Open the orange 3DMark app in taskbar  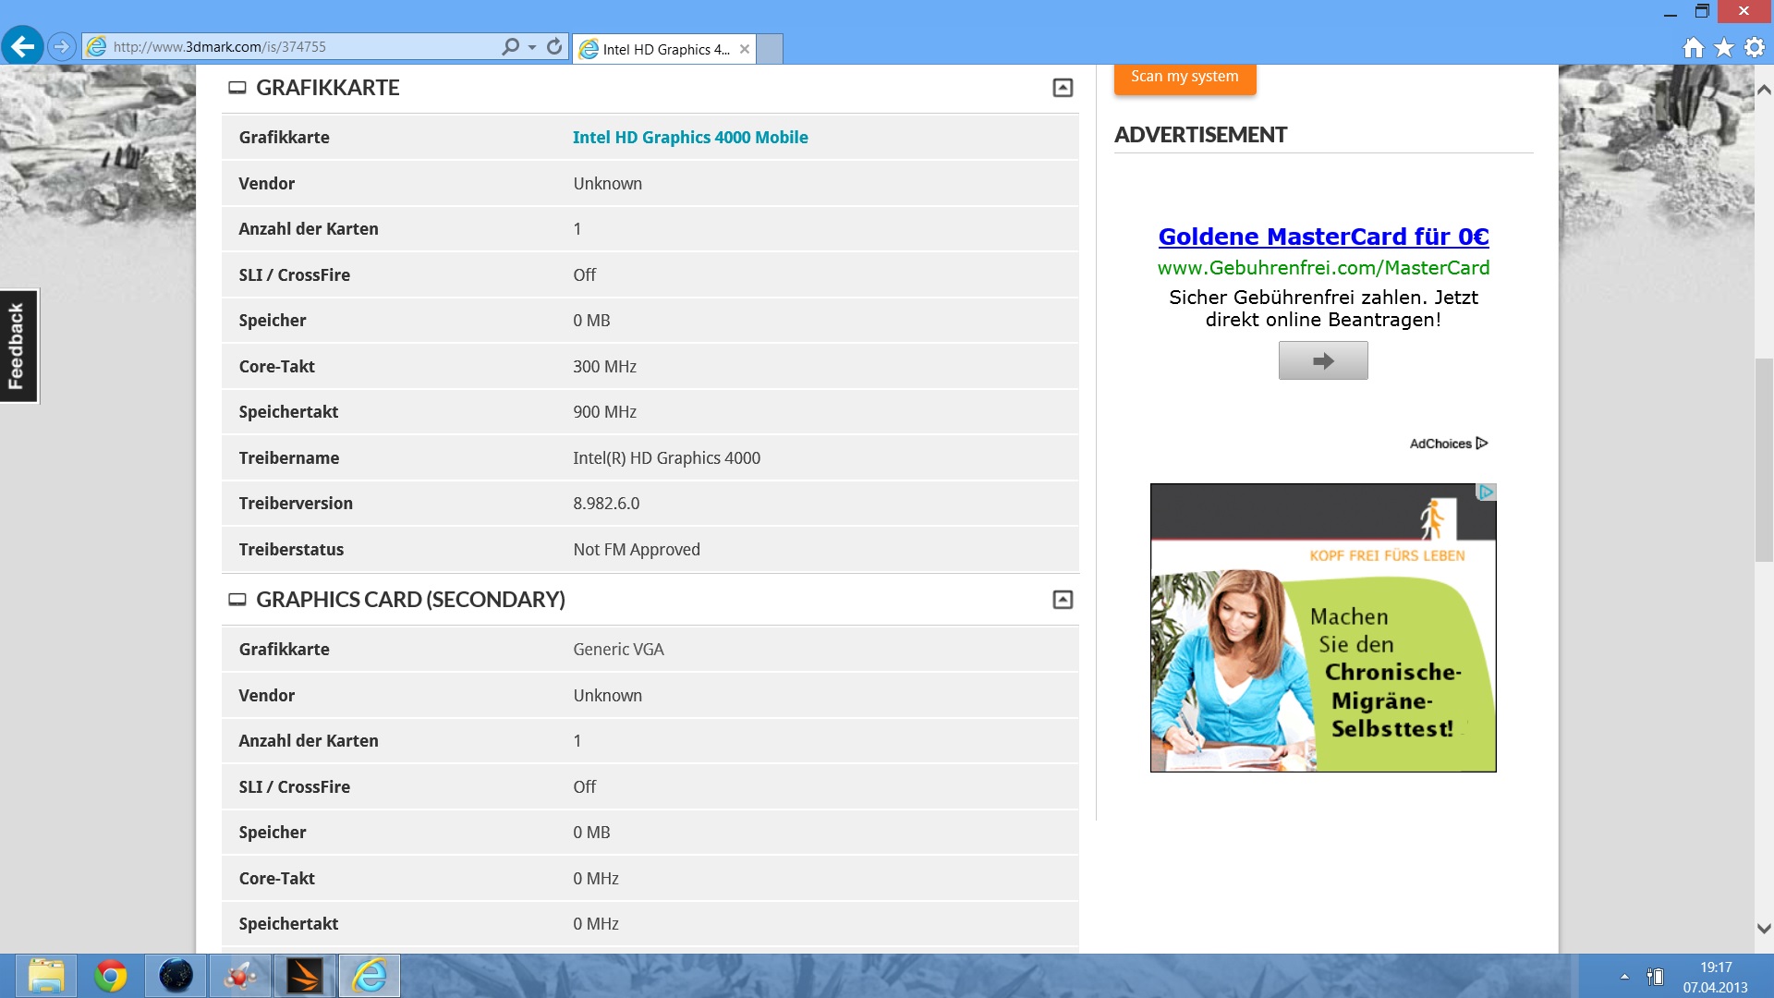point(305,976)
